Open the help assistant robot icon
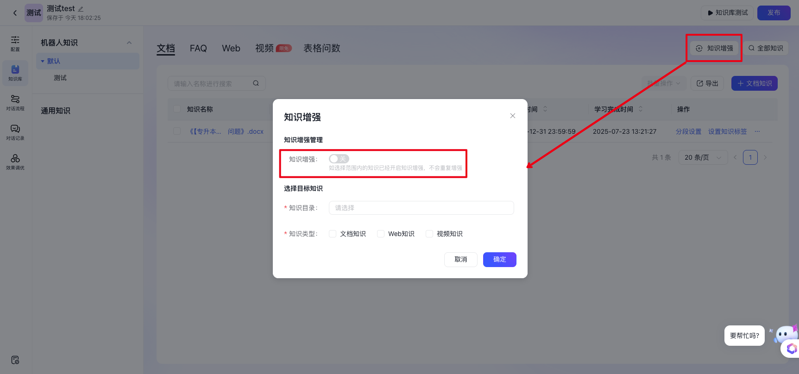This screenshot has width=799, height=374. 786,335
